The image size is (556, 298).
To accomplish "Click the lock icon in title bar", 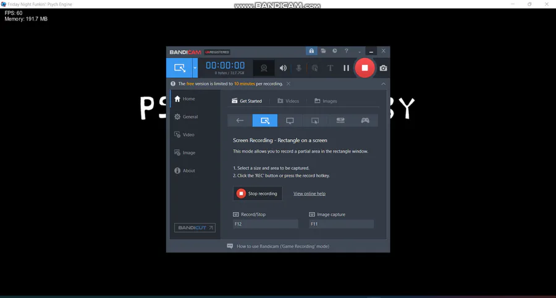I will pyautogui.click(x=311, y=51).
